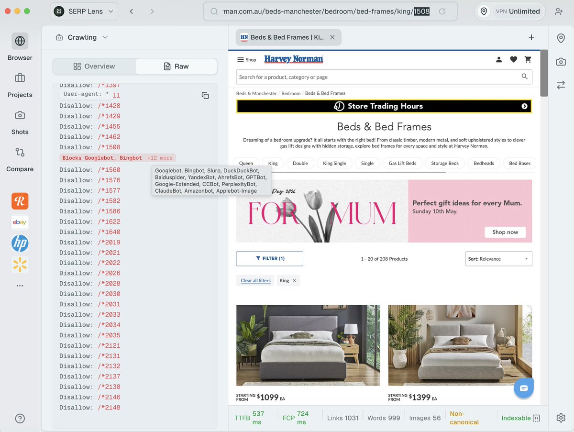The width and height of the screenshot is (574, 432).
Task: Click the Non-canonical status entry
Action: point(464,418)
